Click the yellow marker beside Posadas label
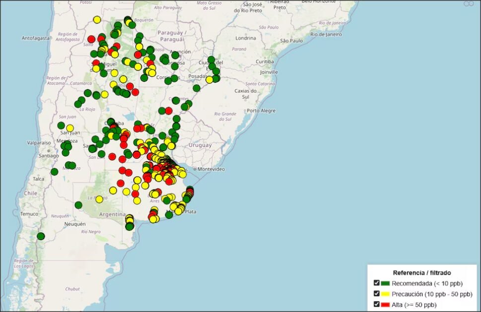This screenshot has height=312, width=481. click(x=209, y=79)
